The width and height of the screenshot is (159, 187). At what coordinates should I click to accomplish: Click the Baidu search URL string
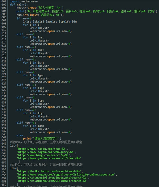[x=43, y=149]
